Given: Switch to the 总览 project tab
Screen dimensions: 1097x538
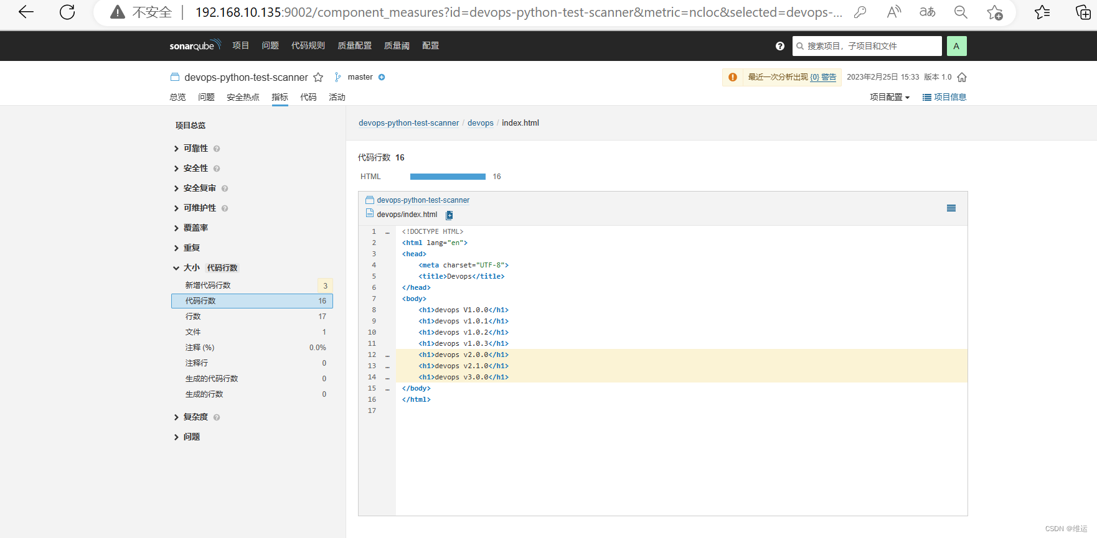Looking at the screenshot, I should [177, 97].
